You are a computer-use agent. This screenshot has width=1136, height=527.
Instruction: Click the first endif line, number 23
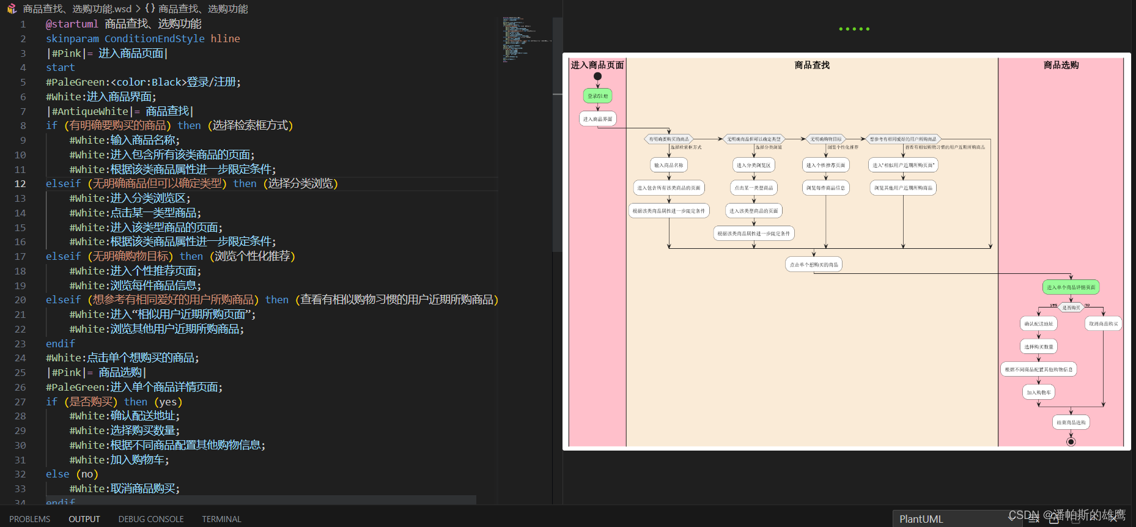point(61,344)
